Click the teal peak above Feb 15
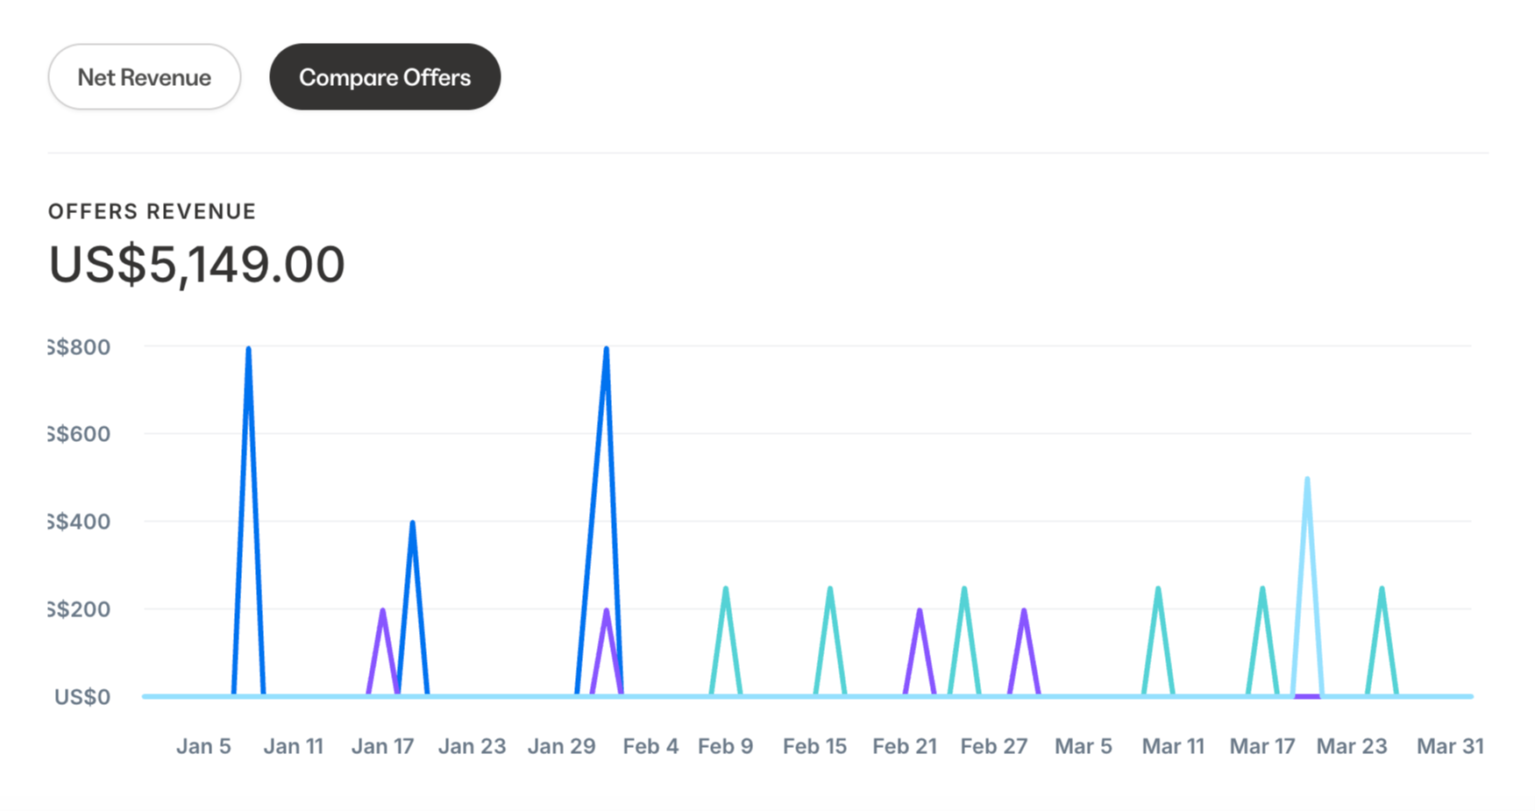The width and height of the screenshot is (1535, 811). pyautogui.click(x=830, y=589)
